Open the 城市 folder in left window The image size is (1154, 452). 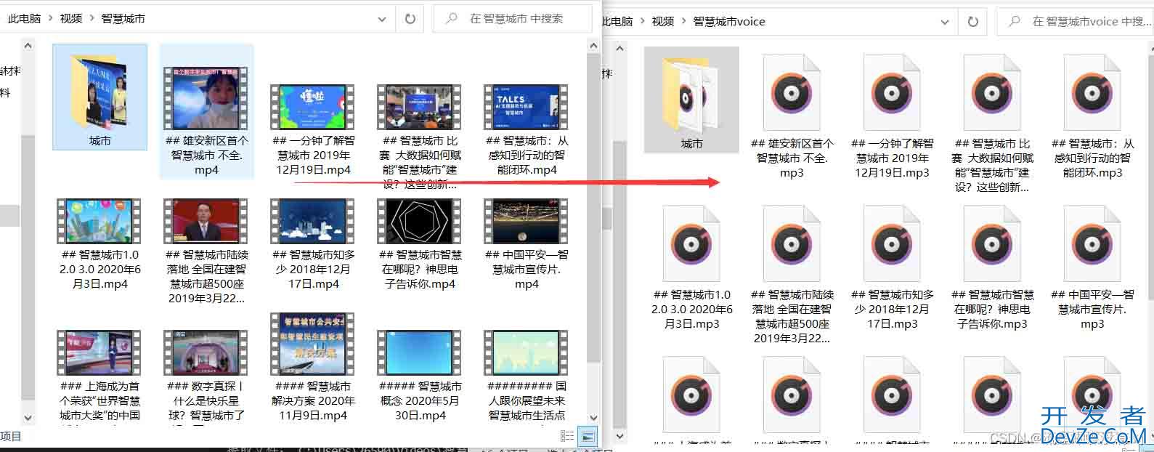click(99, 96)
